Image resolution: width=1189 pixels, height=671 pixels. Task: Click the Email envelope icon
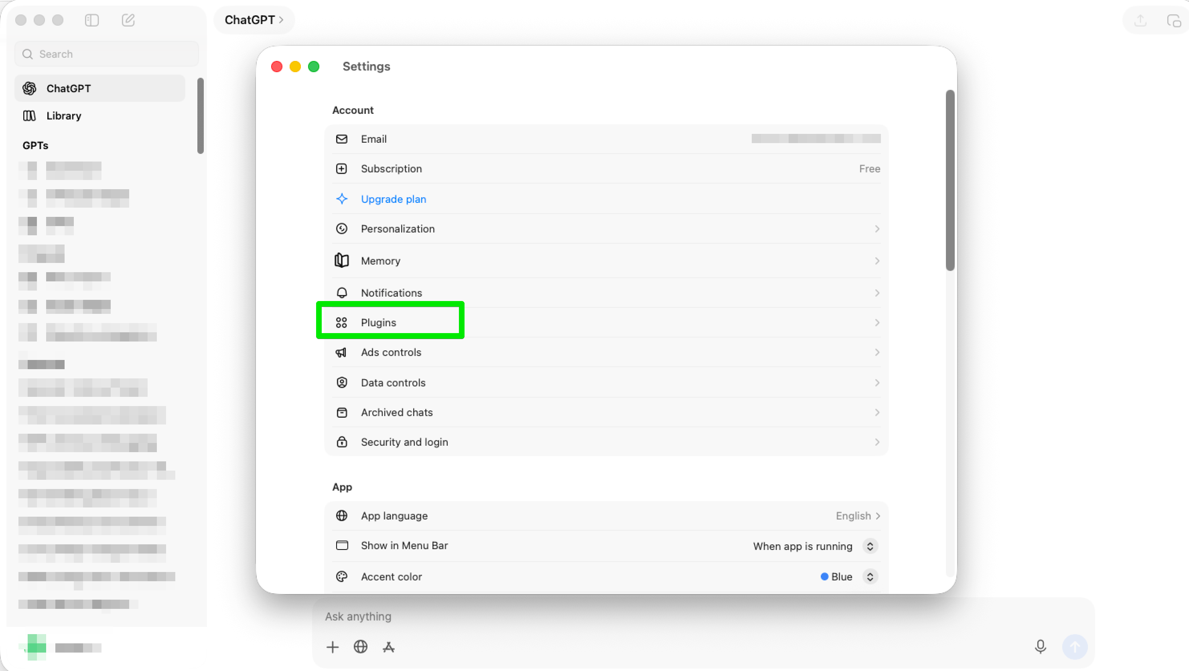(341, 139)
